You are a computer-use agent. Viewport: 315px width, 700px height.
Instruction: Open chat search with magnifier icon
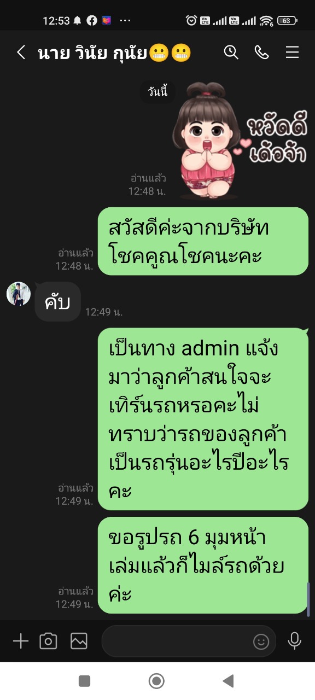click(231, 52)
